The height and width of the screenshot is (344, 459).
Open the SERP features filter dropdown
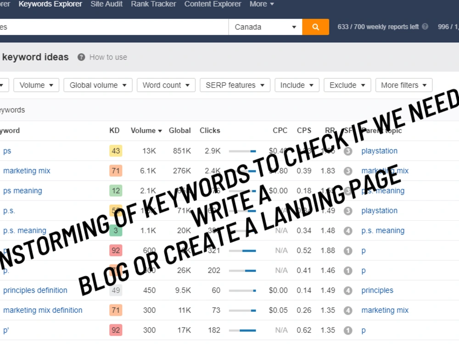tap(235, 85)
